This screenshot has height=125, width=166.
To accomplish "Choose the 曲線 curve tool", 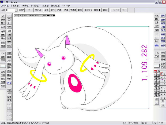I will tap(3, 46).
